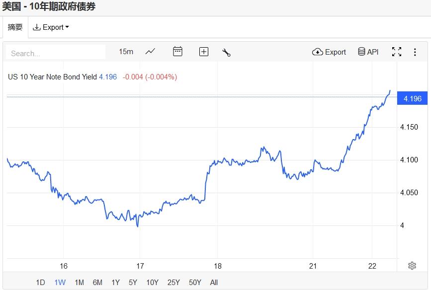
Task: Open the API database icon
Action: point(368,52)
